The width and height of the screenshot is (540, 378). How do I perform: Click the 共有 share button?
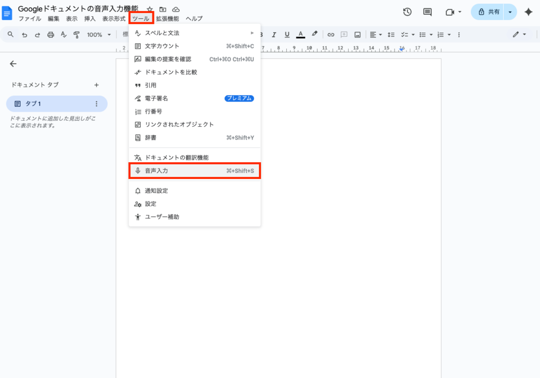[488, 12]
